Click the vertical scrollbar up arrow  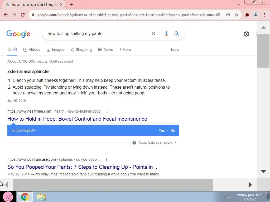click(263, 28)
